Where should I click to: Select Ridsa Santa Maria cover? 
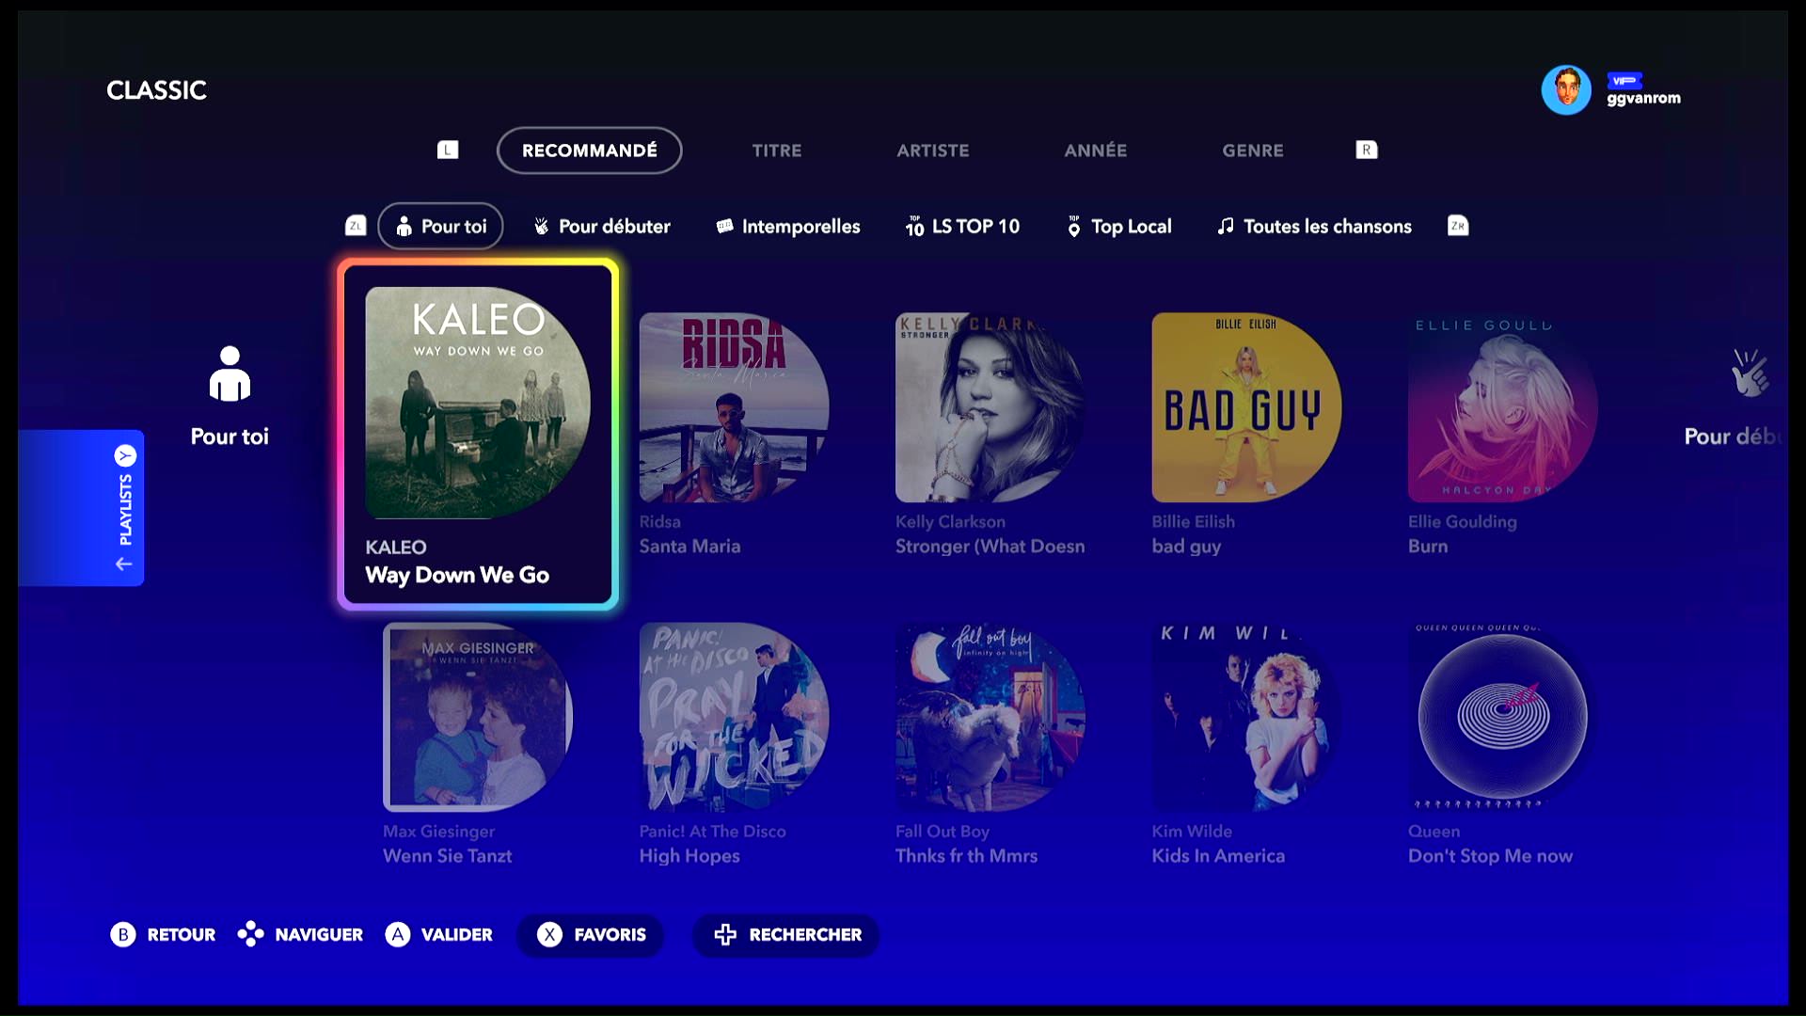pos(734,407)
